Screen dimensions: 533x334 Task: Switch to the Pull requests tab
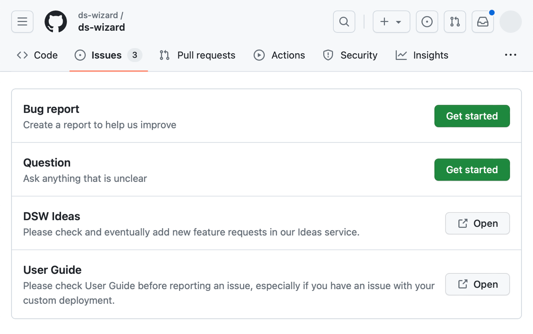206,55
